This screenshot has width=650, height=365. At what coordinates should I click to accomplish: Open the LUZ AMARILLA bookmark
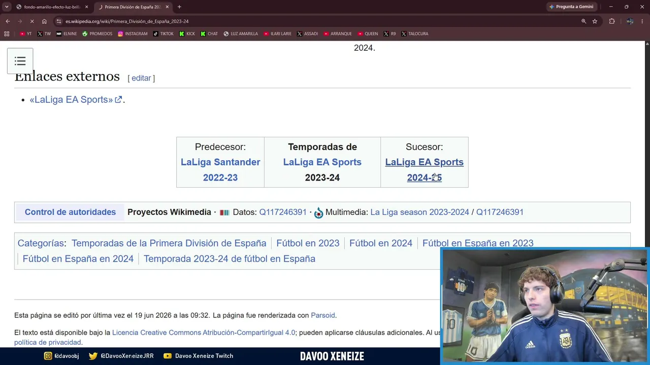coord(241,34)
